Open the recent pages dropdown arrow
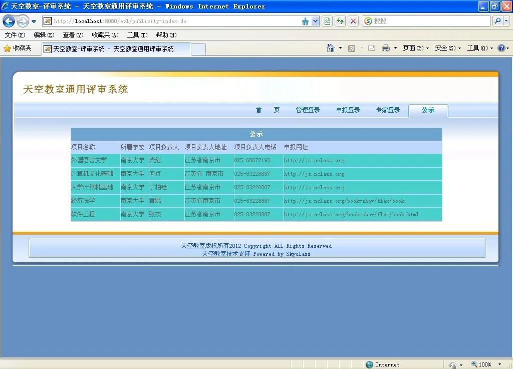513x369 pixels. [x=34, y=22]
